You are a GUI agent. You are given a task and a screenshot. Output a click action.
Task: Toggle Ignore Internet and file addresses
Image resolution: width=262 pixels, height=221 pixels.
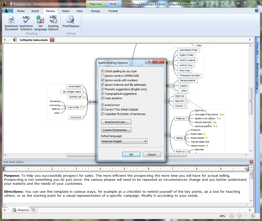coord(103,84)
